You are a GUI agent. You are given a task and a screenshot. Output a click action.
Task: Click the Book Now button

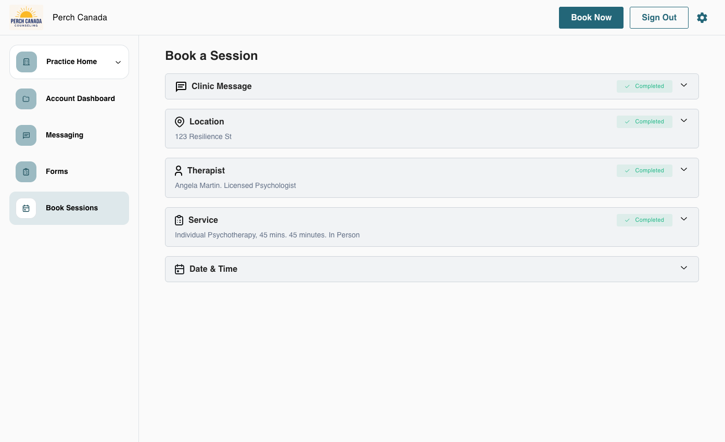(591, 18)
